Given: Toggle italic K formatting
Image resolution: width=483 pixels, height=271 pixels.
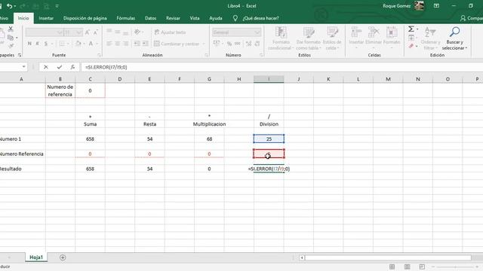Looking at the screenshot, I should point(38,44).
